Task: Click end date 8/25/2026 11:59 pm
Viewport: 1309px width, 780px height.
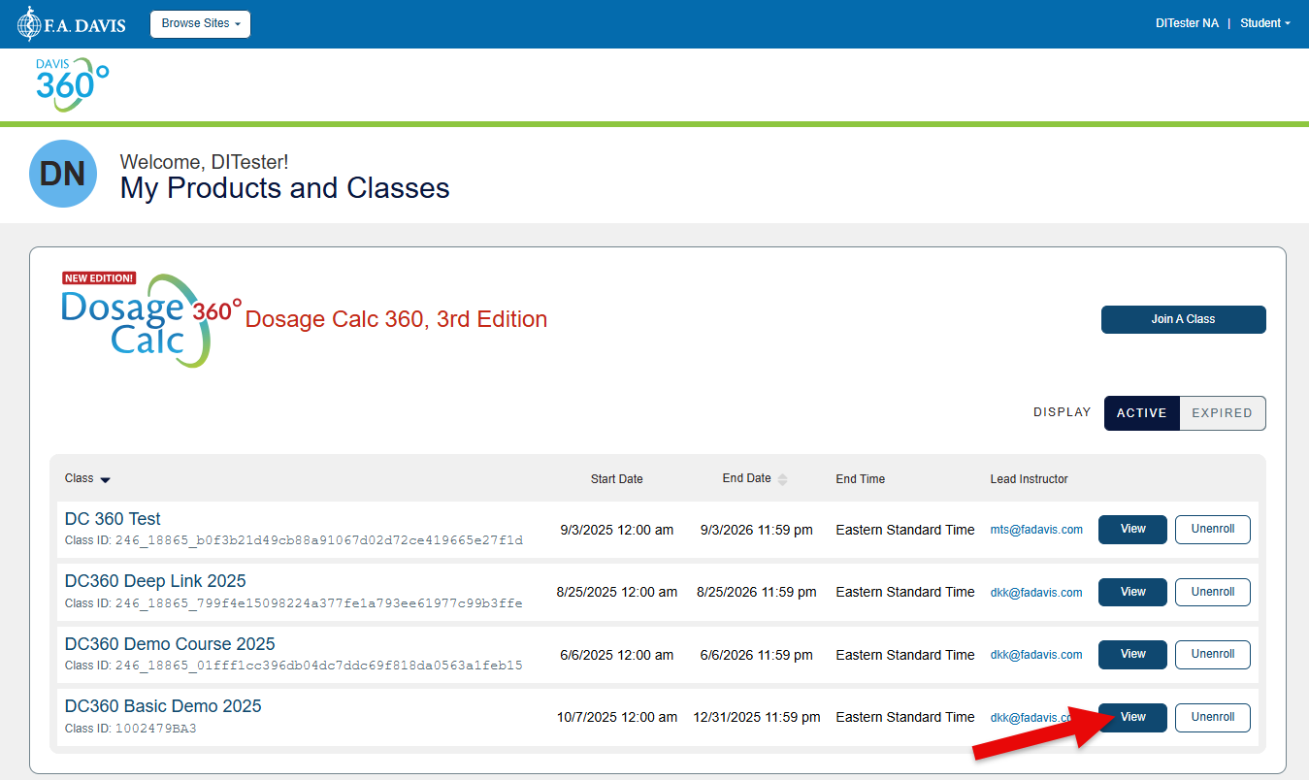Action: pyautogui.click(x=757, y=592)
